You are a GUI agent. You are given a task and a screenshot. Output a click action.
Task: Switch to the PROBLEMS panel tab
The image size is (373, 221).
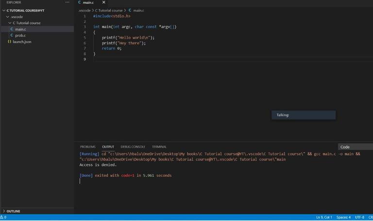[x=87, y=147]
